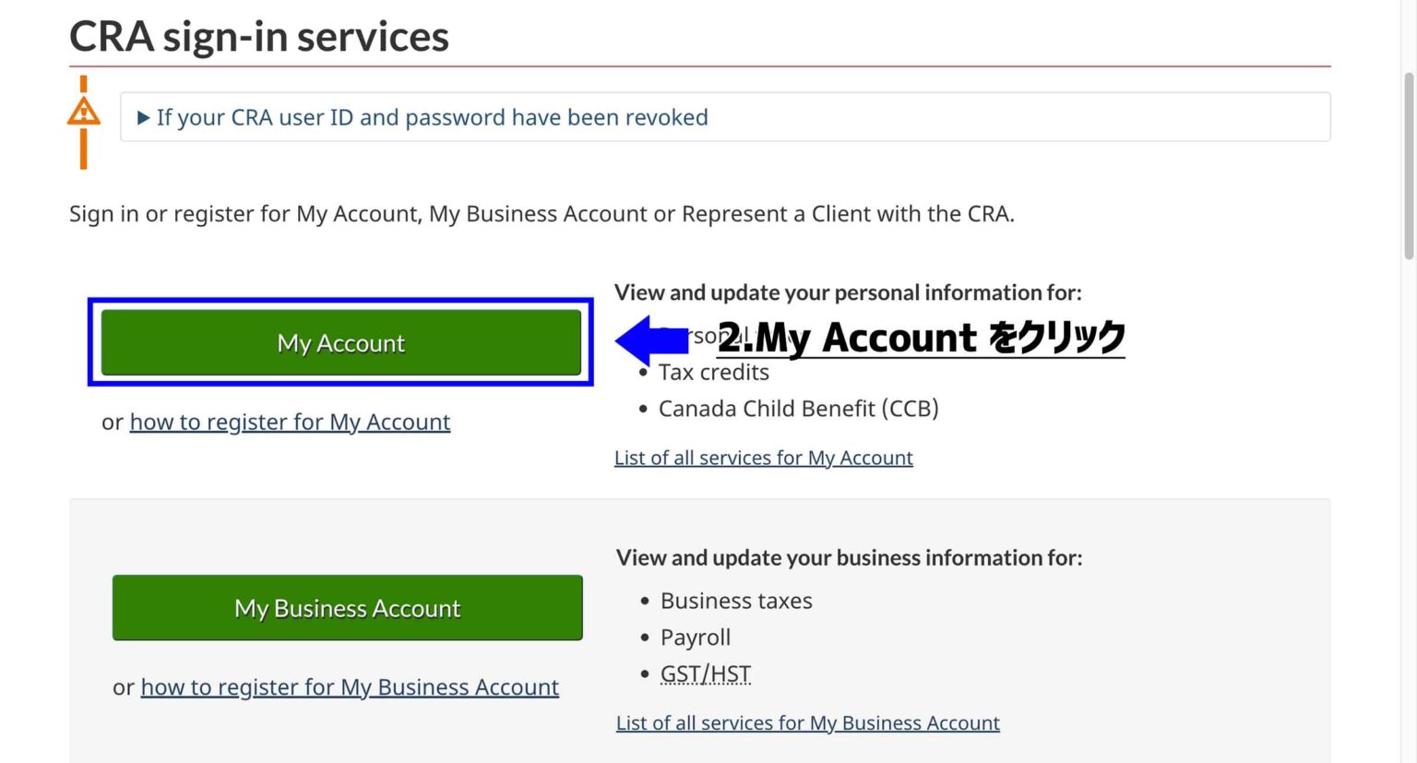This screenshot has height=763, width=1417.
Task: Click the Business taxes bullet item
Action: [735, 600]
